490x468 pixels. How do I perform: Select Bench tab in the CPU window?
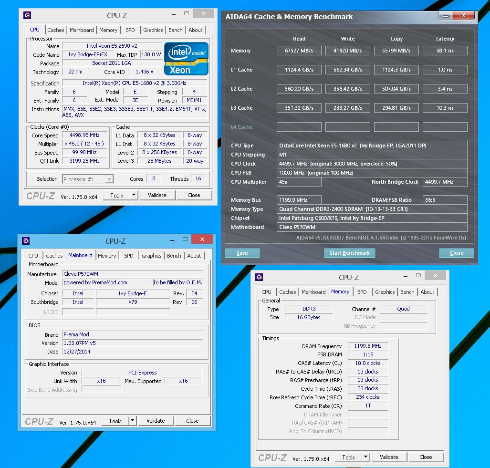(175, 30)
